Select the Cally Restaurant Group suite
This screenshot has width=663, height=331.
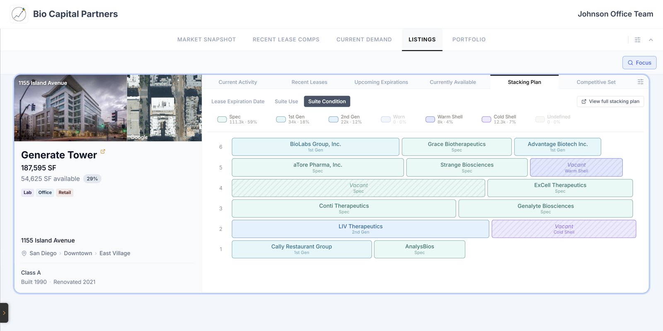tap(302, 249)
